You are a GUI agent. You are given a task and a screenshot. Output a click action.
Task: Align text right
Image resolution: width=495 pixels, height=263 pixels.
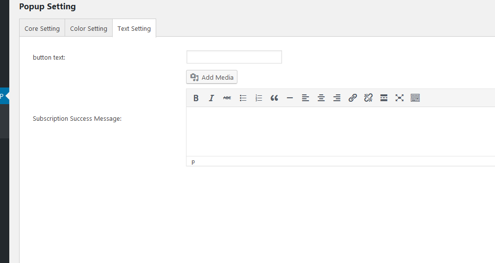(337, 98)
